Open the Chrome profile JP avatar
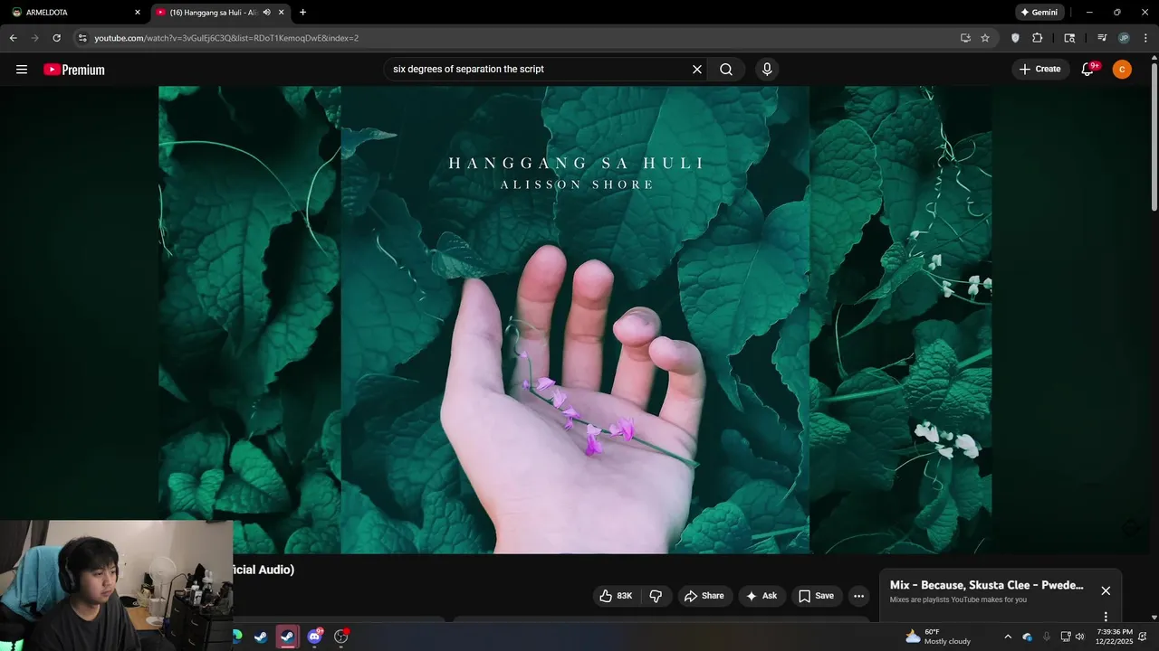 point(1124,38)
